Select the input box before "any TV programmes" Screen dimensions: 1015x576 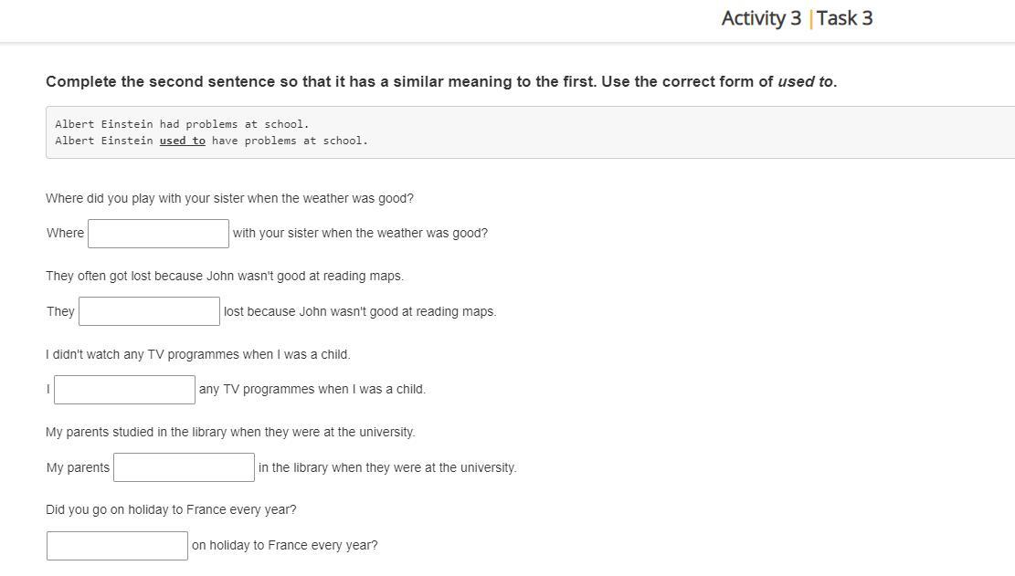coord(124,390)
